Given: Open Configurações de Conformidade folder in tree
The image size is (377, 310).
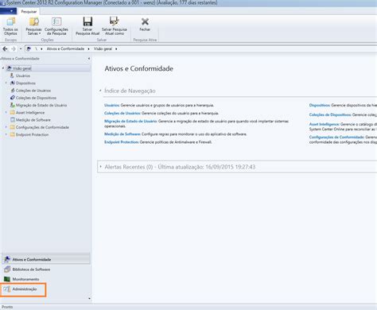Looking at the screenshot, I should (42, 127).
